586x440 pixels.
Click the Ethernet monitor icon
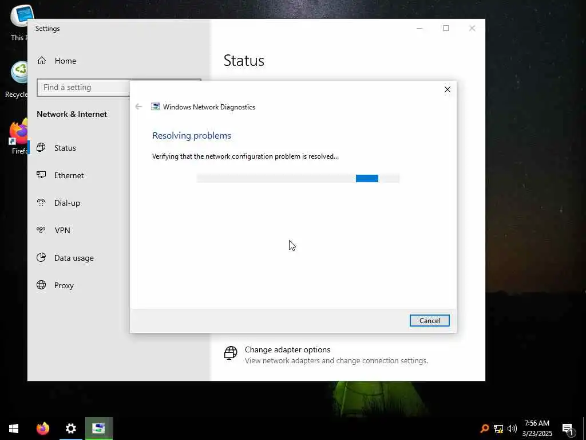[x=41, y=175]
